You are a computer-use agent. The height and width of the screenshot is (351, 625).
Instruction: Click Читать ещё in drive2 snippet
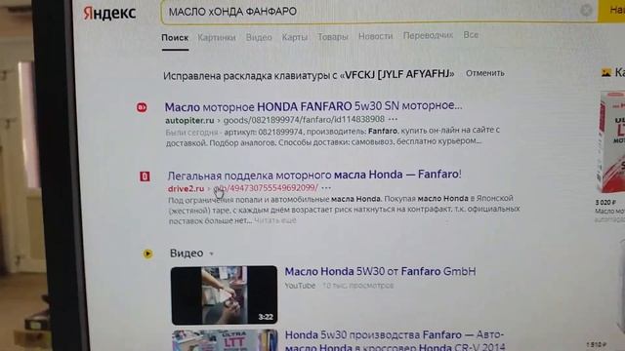coord(275,220)
